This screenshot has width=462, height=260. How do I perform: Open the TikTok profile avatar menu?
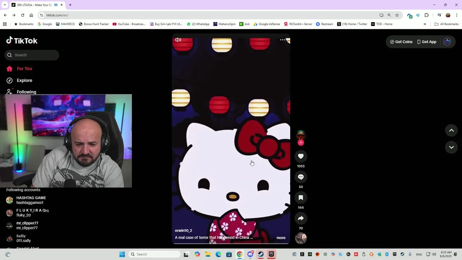click(x=447, y=42)
